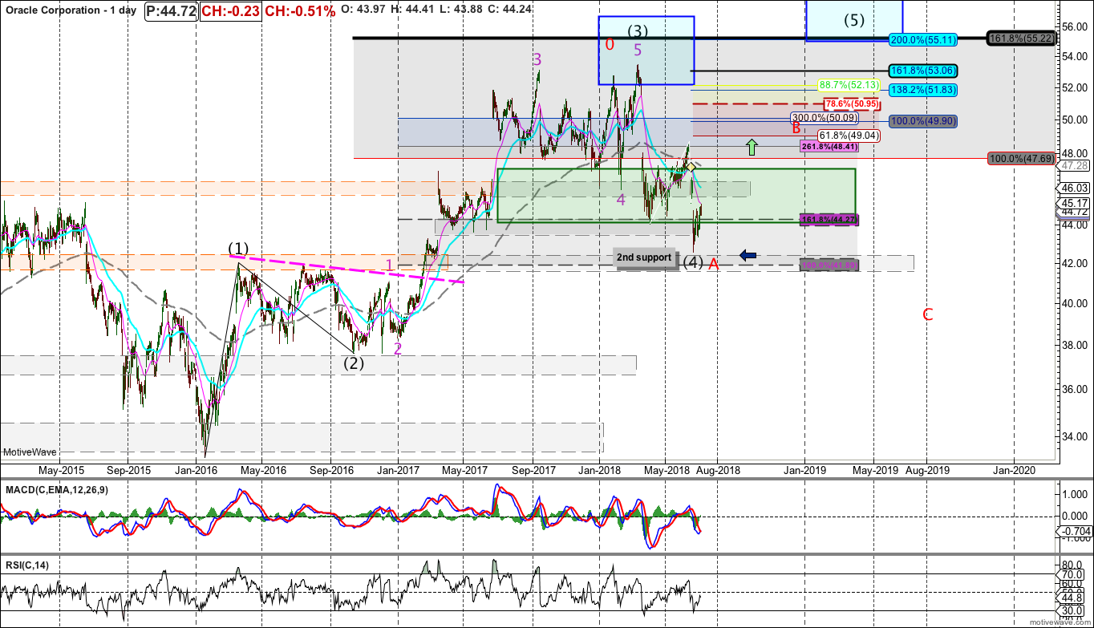Screen dimensions: 1094x628
Task: Click the CH:-0.23 change box
Action: (229, 11)
